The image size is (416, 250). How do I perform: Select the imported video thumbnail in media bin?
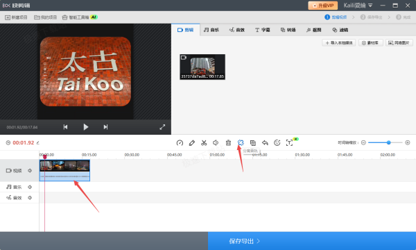tap(202, 67)
